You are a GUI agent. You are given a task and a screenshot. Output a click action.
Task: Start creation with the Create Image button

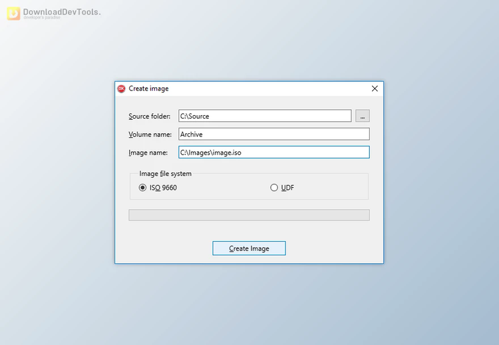click(x=249, y=248)
